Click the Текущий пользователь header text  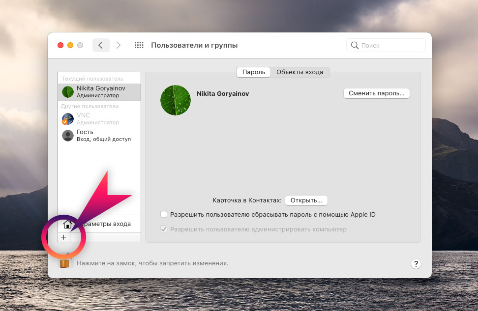pyautogui.click(x=92, y=79)
